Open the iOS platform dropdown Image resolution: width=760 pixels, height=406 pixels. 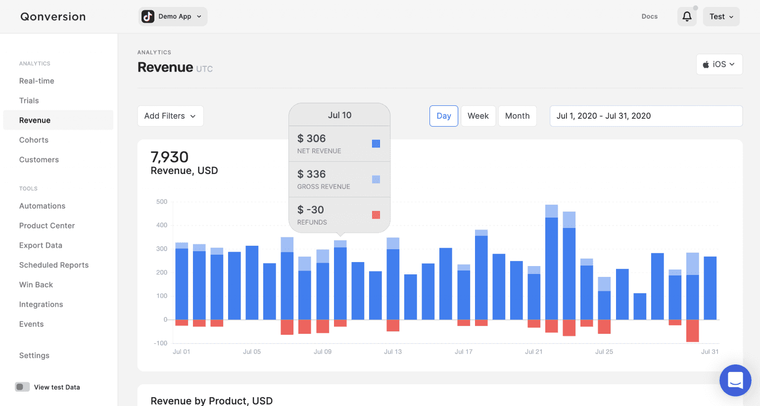click(719, 64)
